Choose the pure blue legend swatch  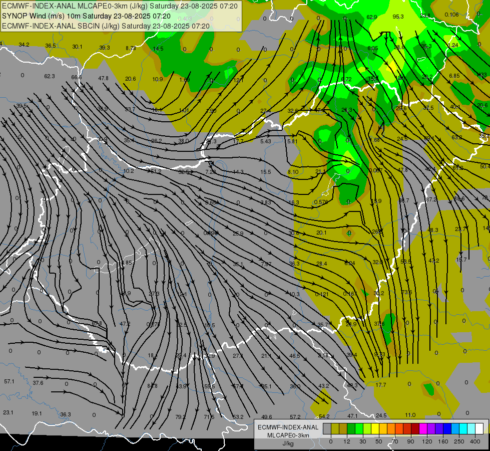point(447,428)
